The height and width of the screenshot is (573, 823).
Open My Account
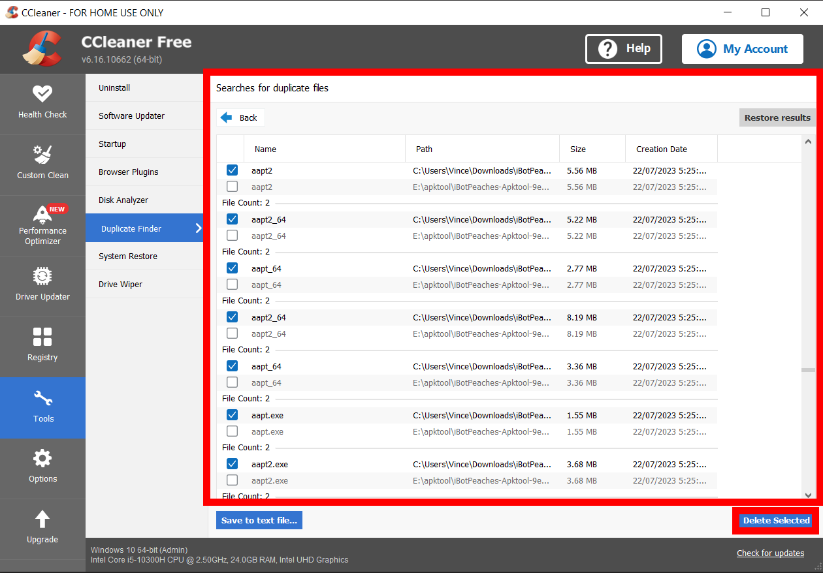742,48
